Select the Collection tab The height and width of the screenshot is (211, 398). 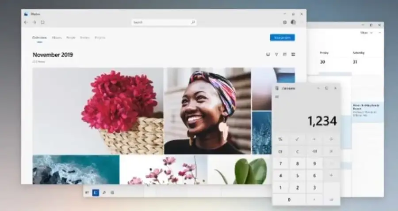(x=39, y=38)
